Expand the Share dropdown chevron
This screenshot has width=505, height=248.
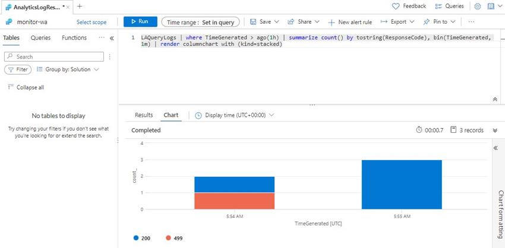317,22
